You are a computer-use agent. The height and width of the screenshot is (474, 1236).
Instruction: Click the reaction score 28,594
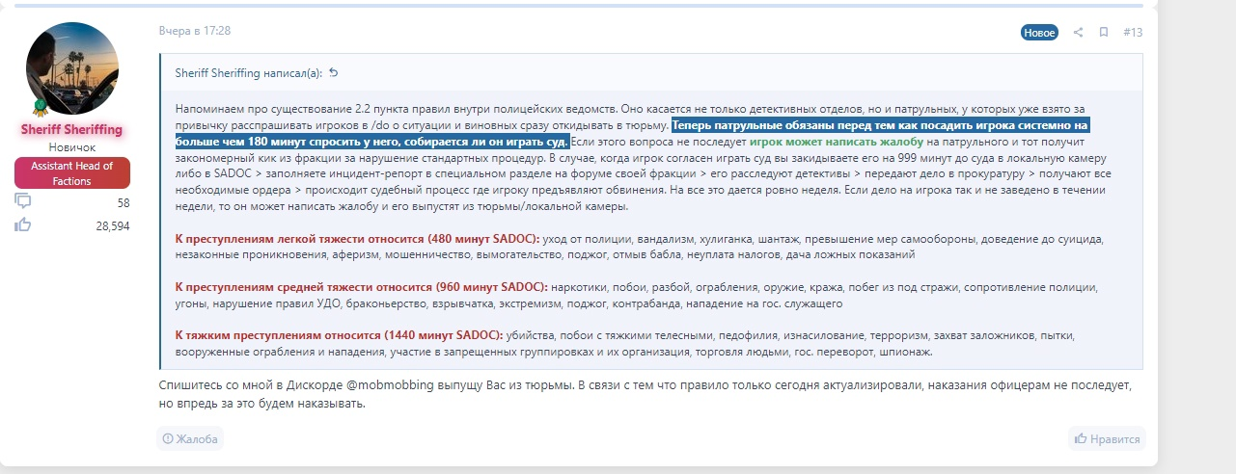point(113,225)
